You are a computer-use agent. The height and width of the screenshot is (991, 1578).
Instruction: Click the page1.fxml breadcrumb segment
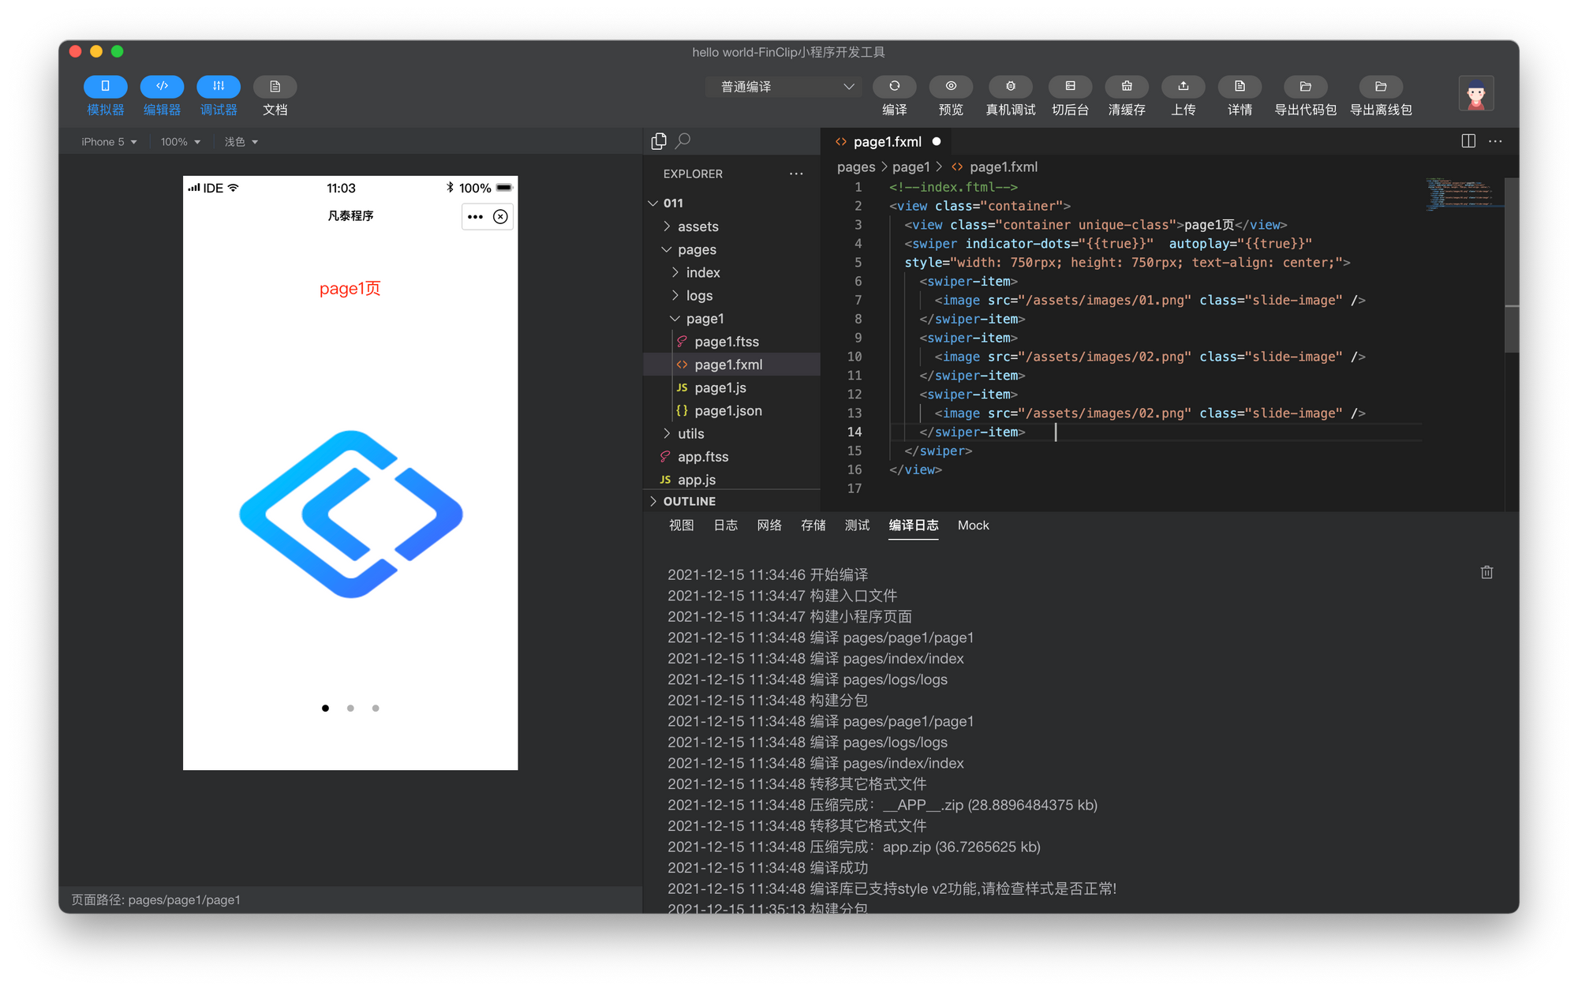(995, 166)
